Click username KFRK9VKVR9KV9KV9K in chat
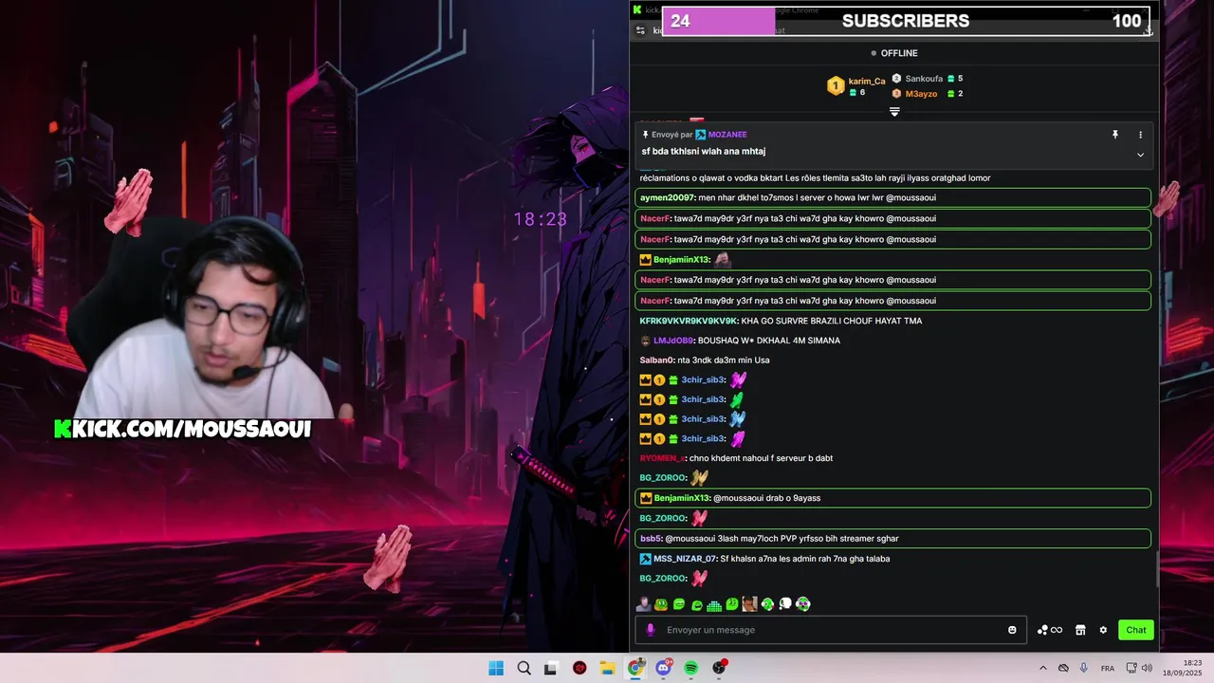Image resolution: width=1214 pixels, height=683 pixels. [x=689, y=321]
